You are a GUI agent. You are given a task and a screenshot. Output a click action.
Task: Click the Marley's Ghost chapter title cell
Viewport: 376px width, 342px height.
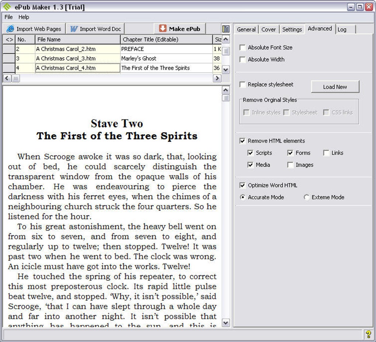pos(166,59)
